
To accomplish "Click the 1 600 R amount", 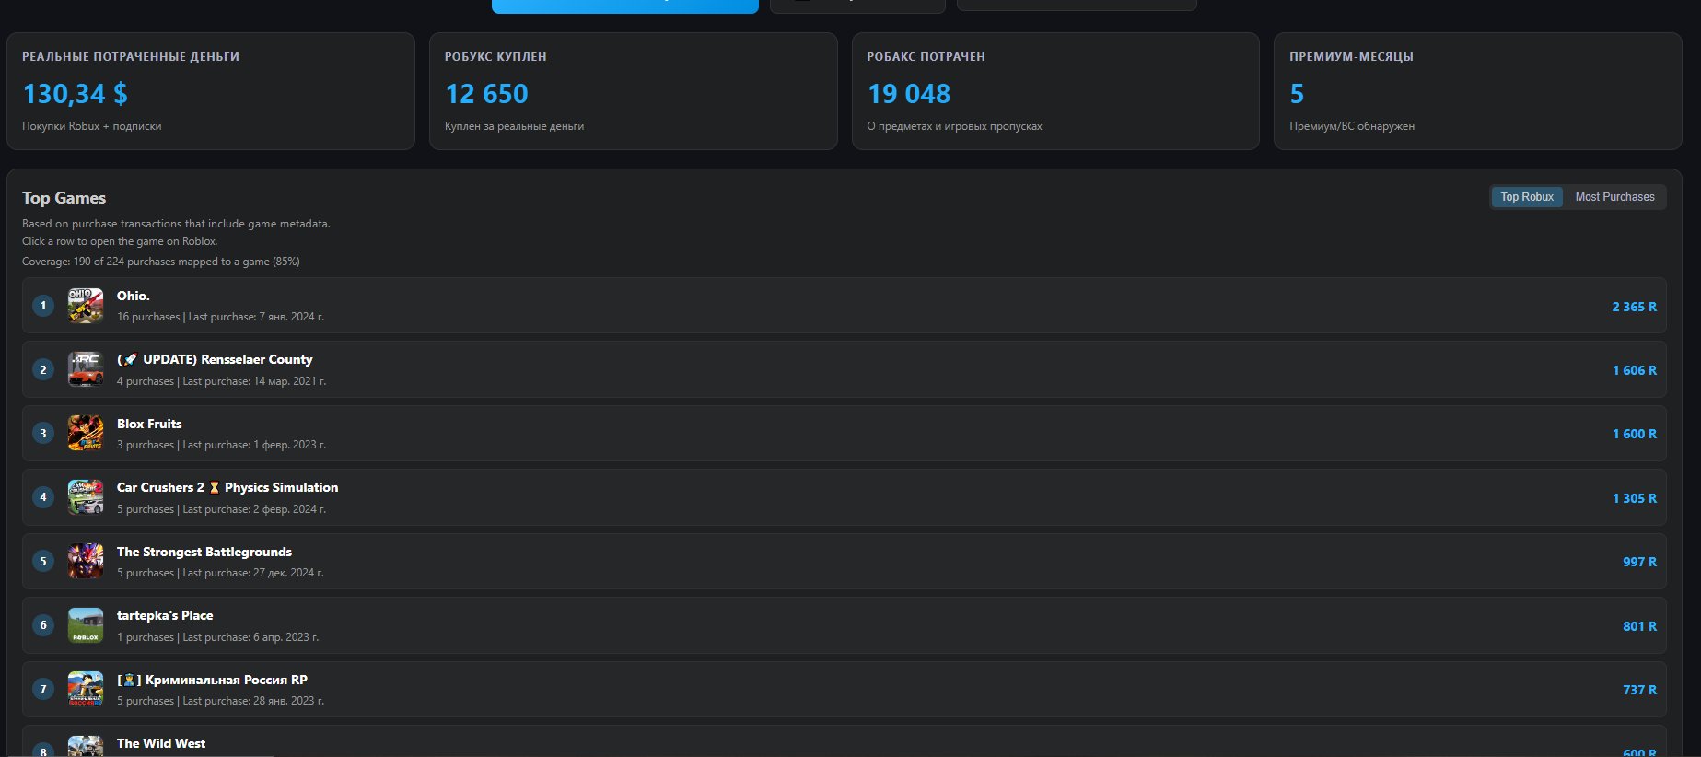I will (x=1634, y=434).
